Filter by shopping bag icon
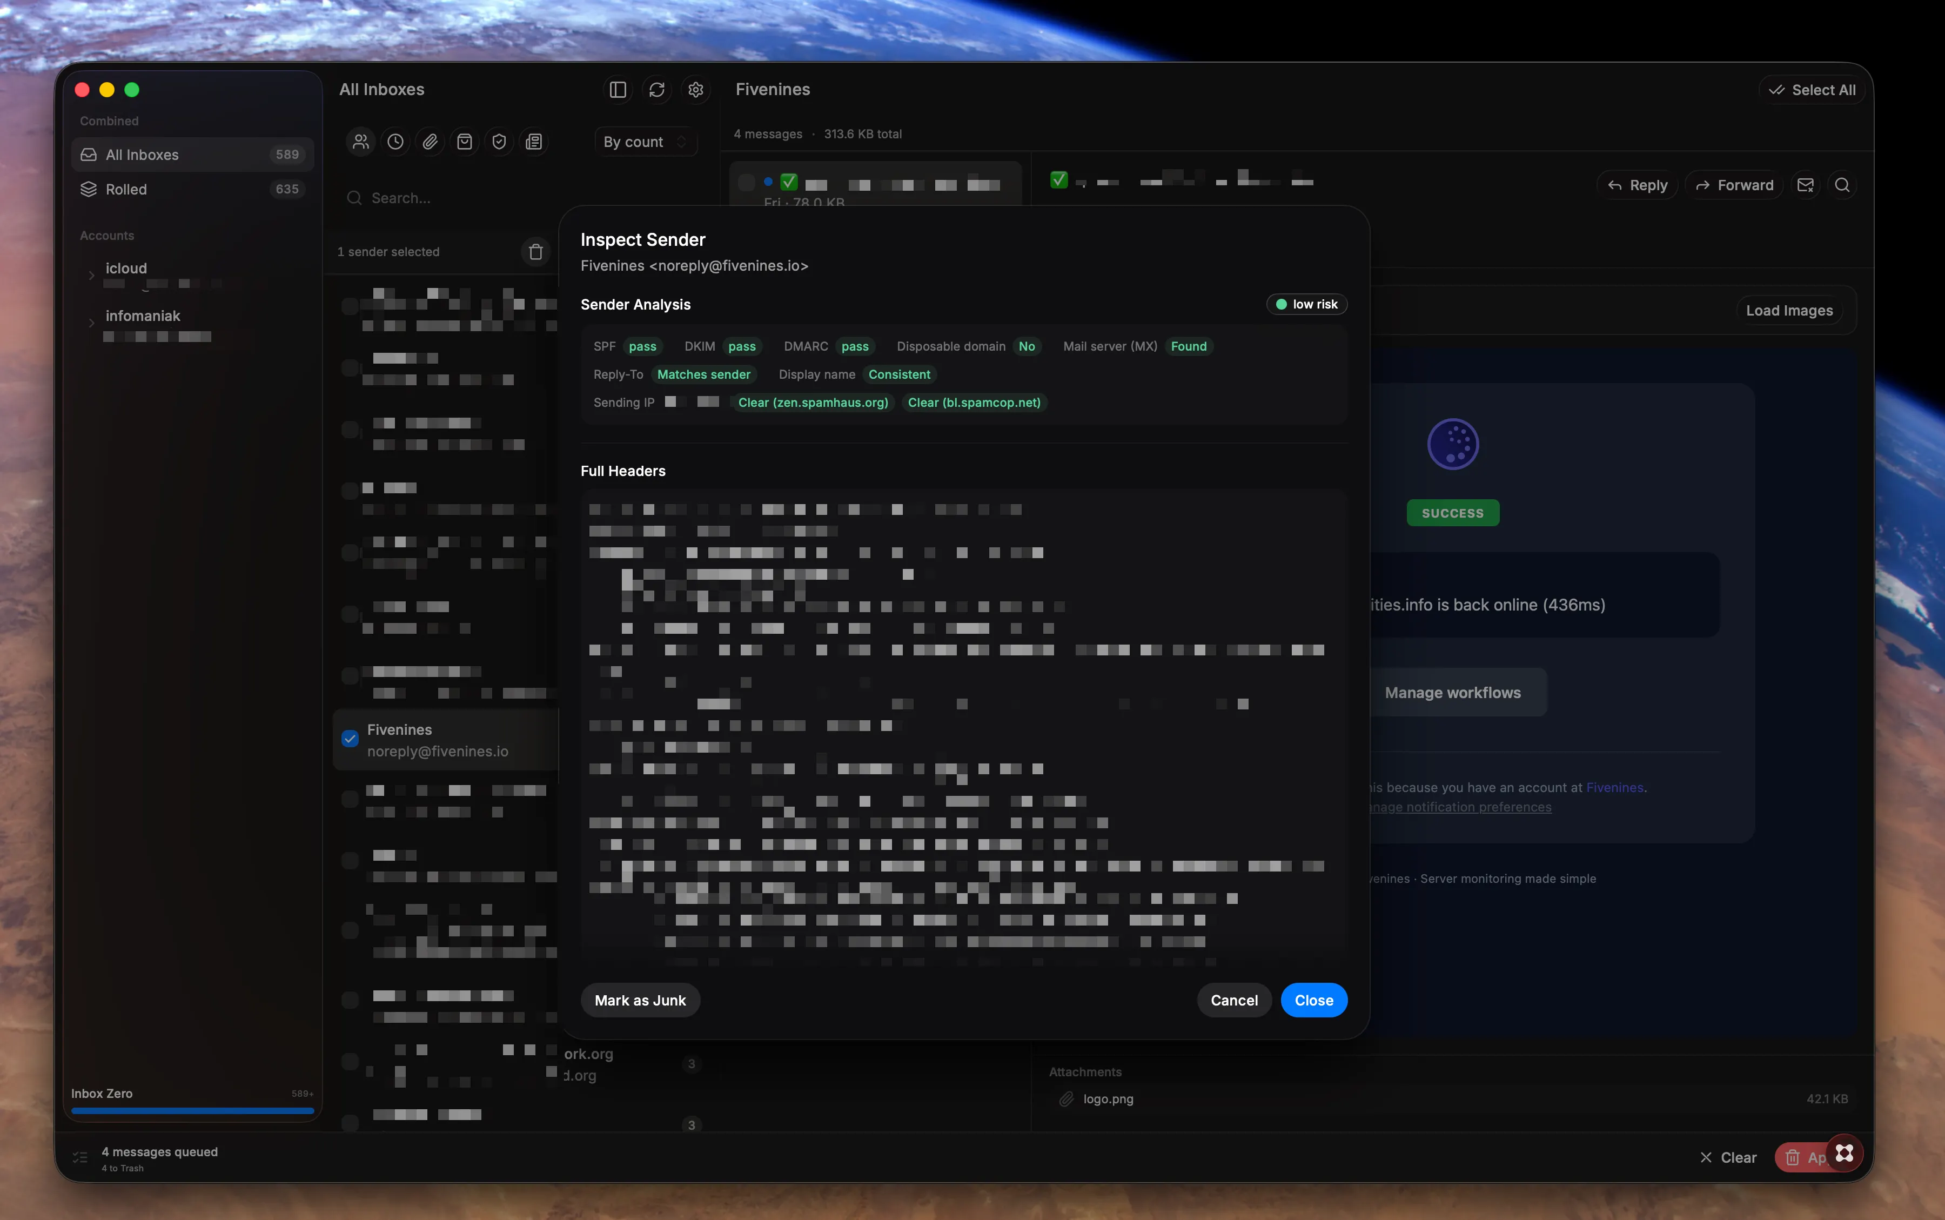The width and height of the screenshot is (1945, 1220). [x=465, y=142]
